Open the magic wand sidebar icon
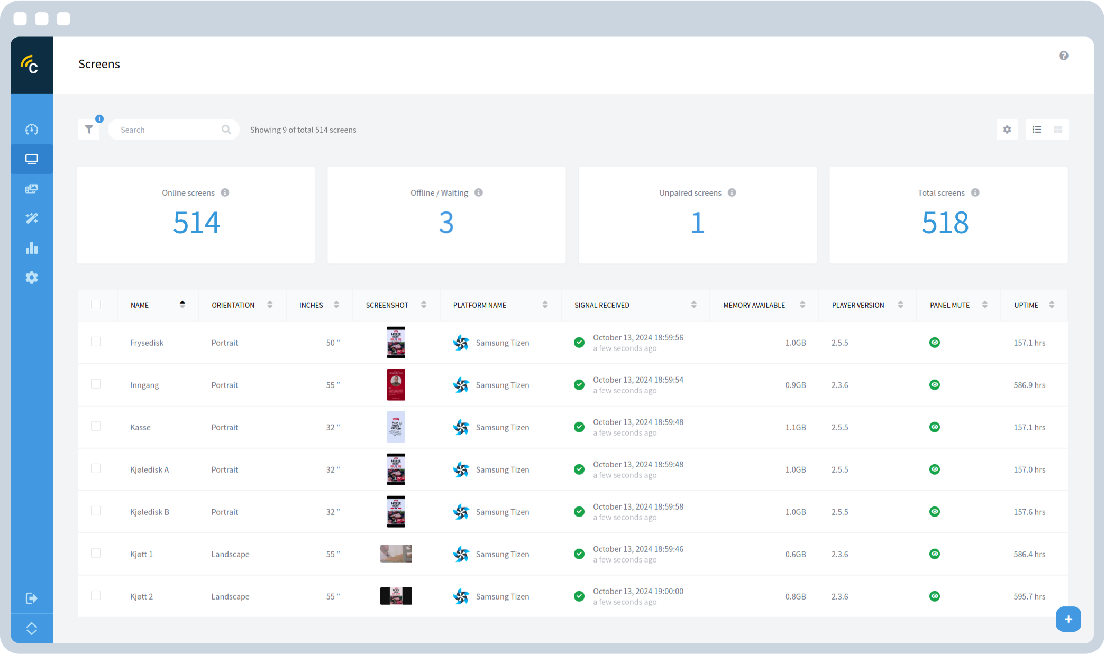 (x=32, y=218)
